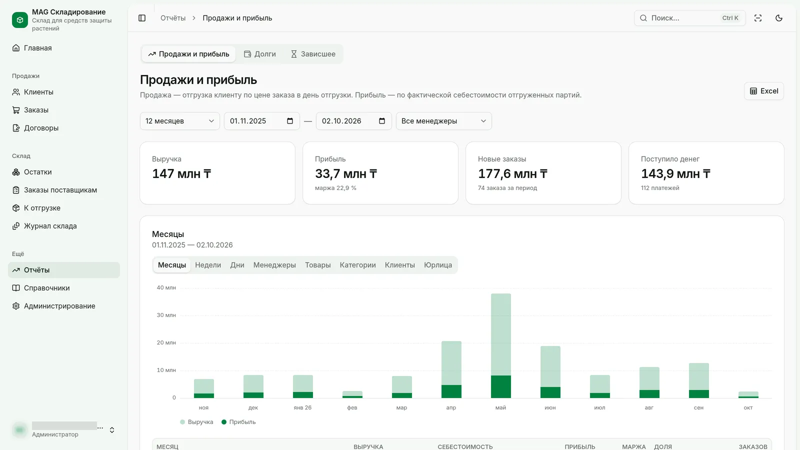
Task: Open Остатки in the sidebar
Action: click(x=64, y=172)
